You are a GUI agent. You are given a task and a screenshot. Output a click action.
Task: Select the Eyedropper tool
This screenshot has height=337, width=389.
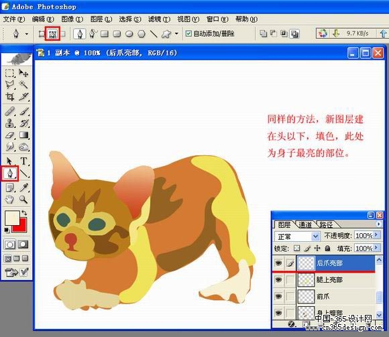tap(24, 188)
